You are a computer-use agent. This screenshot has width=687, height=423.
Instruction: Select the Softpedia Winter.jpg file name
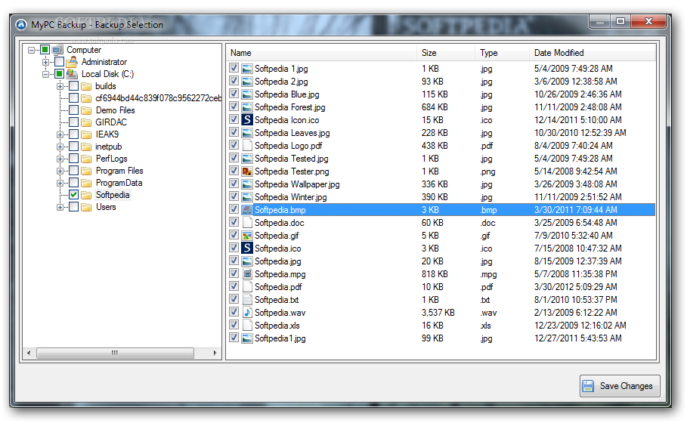pos(290,197)
